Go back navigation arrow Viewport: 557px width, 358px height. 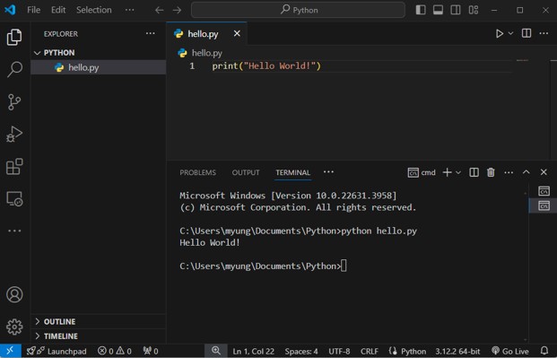[159, 10]
